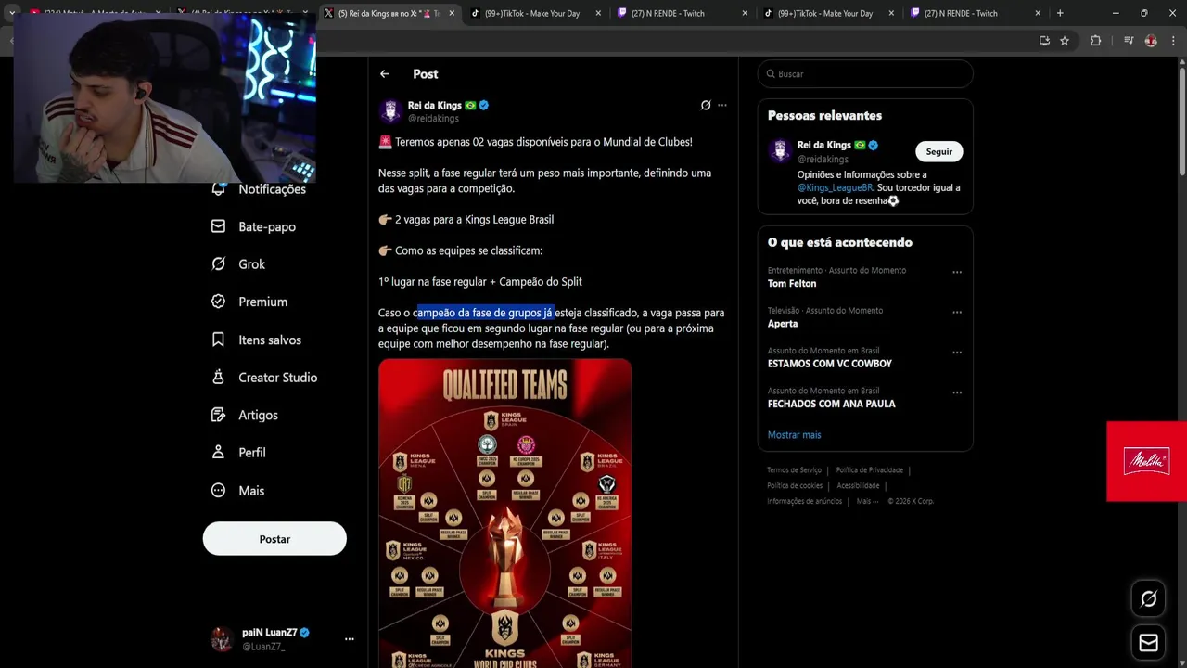Open options dots for Tom Felton trend
The width and height of the screenshot is (1187, 668).
tap(957, 273)
